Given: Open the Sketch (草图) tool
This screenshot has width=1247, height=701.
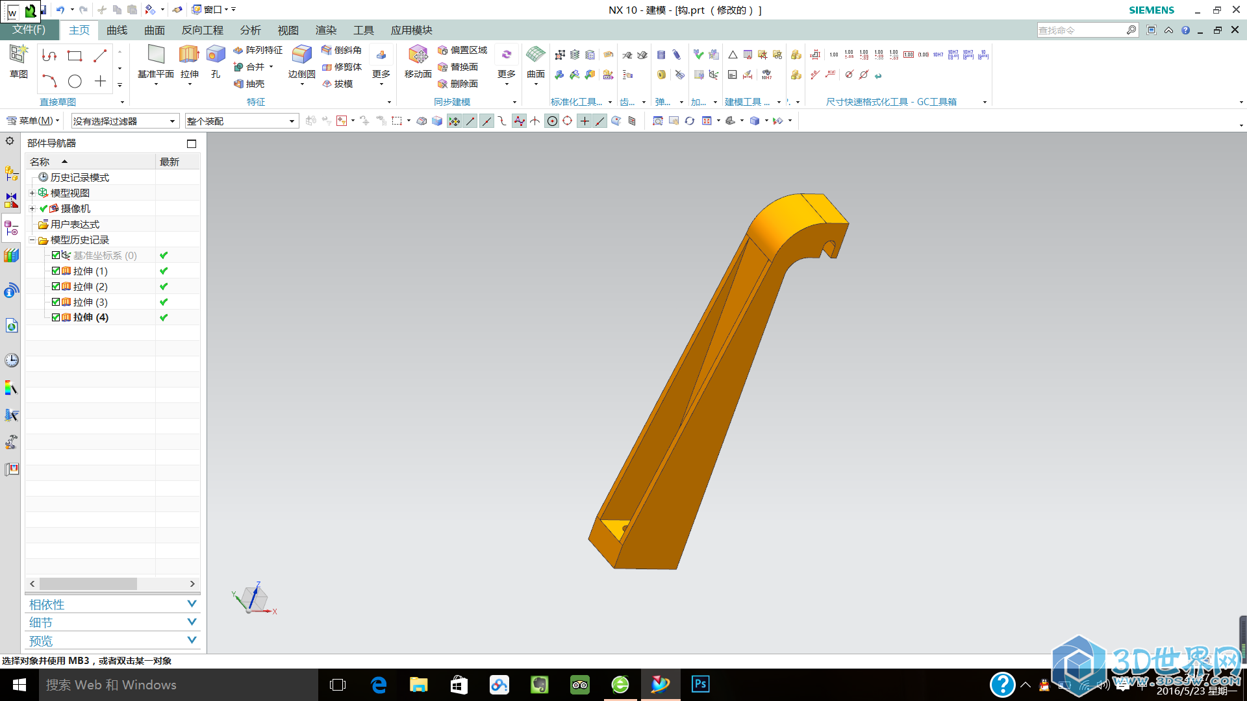Looking at the screenshot, I should tap(18, 62).
